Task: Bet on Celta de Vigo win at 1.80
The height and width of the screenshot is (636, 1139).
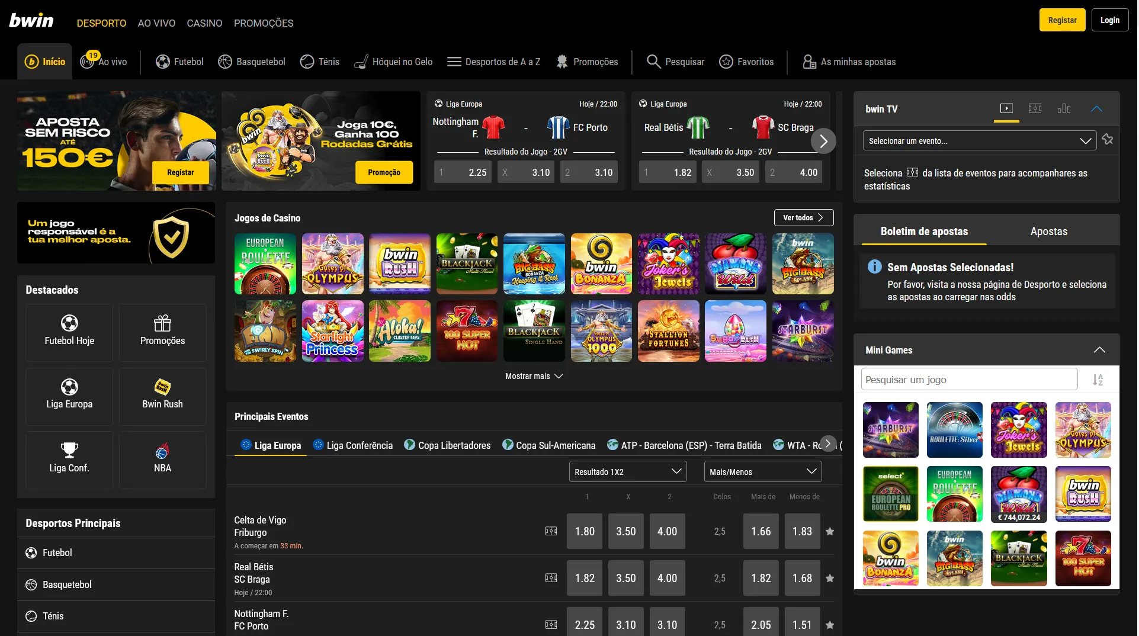Action: point(585,531)
